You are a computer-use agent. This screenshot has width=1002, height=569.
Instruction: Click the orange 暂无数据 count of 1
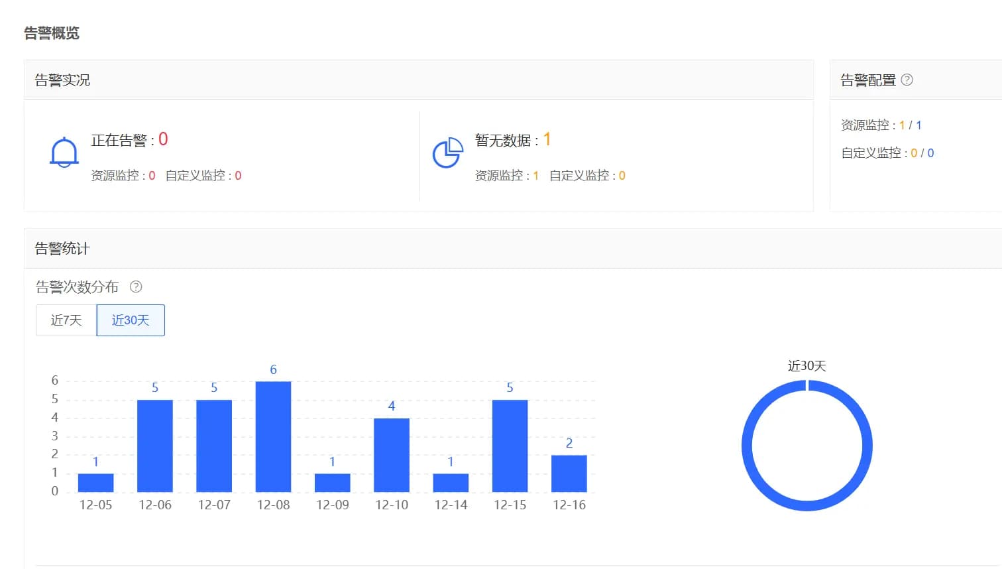pyautogui.click(x=547, y=139)
